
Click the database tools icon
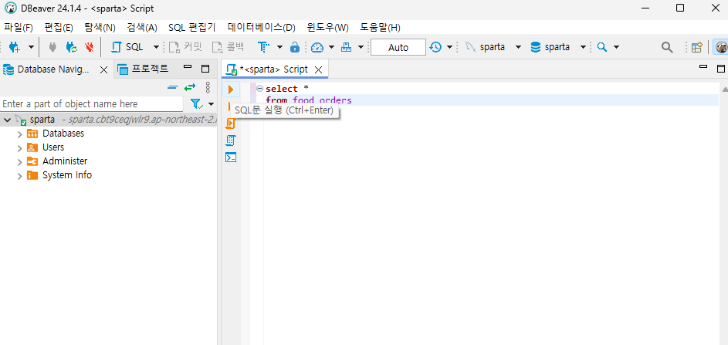pyautogui.click(x=347, y=47)
